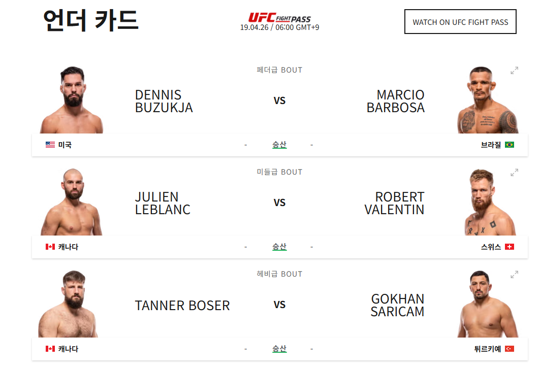The height and width of the screenshot is (368, 541).
Task: Click WATCH ON UFC FIGHT PASS
Action: click(x=460, y=22)
